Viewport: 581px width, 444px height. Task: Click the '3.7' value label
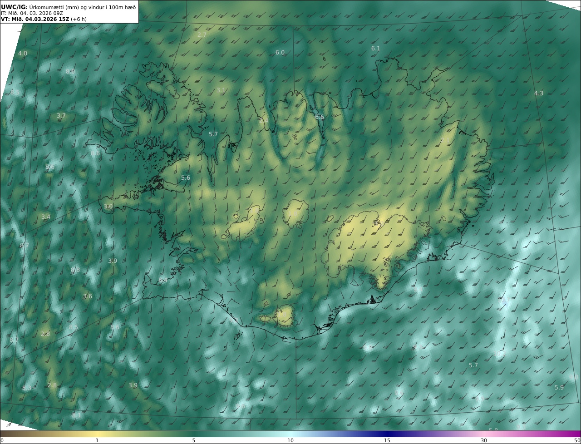coord(61,116)
